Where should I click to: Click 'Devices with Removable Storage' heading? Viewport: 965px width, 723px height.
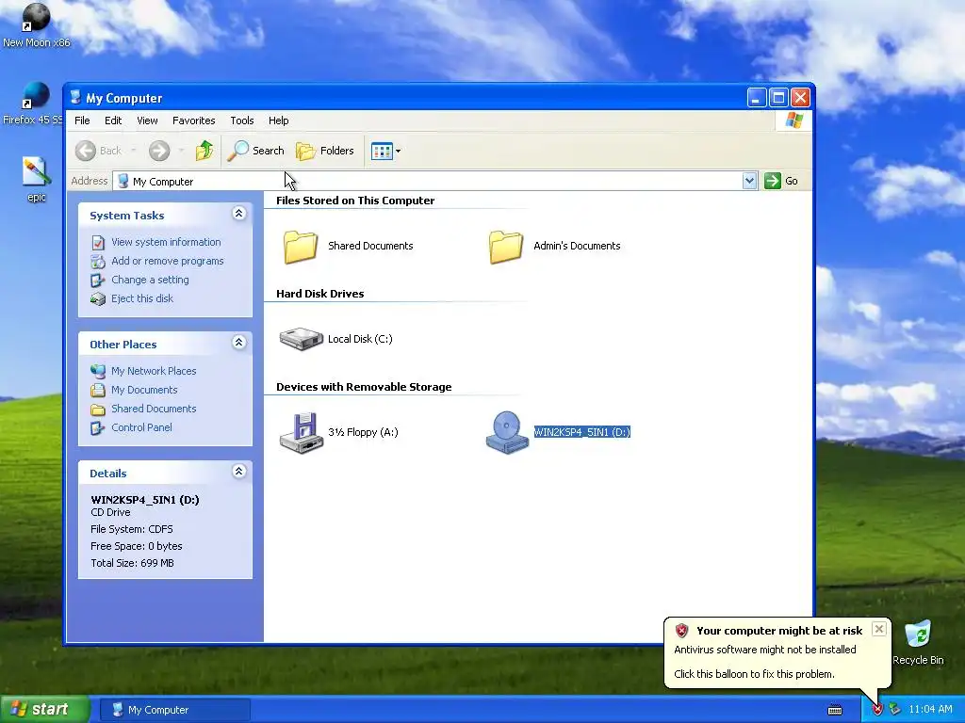click(364, 387)
